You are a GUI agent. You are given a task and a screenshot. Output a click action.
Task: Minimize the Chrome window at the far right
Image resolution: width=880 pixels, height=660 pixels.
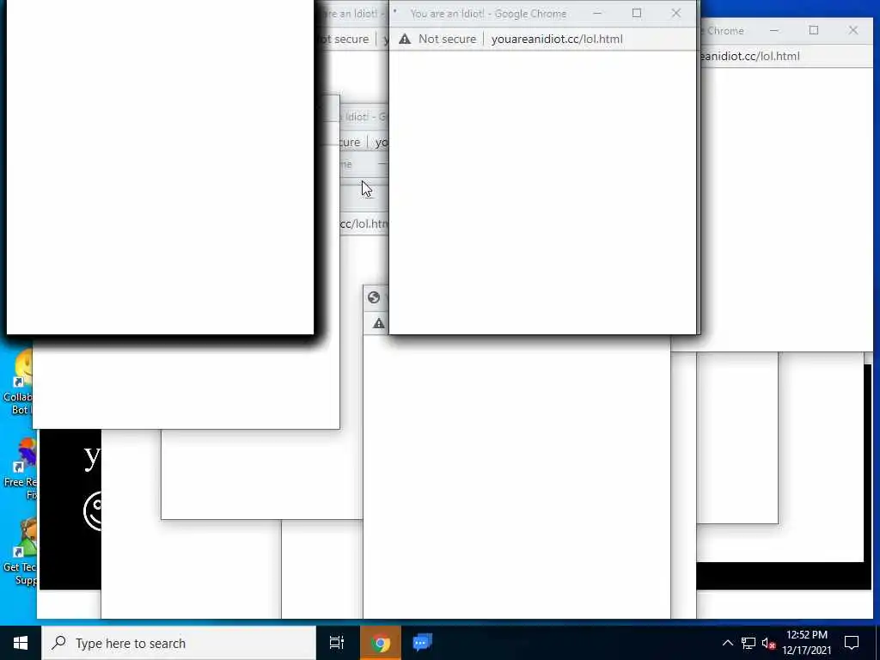[774, 30]
